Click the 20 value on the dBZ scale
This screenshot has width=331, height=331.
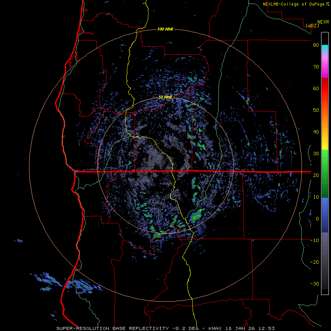[x=316, y=175]
